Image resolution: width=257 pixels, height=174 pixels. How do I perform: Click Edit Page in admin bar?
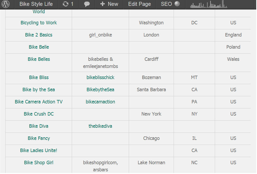pos(140,4)
